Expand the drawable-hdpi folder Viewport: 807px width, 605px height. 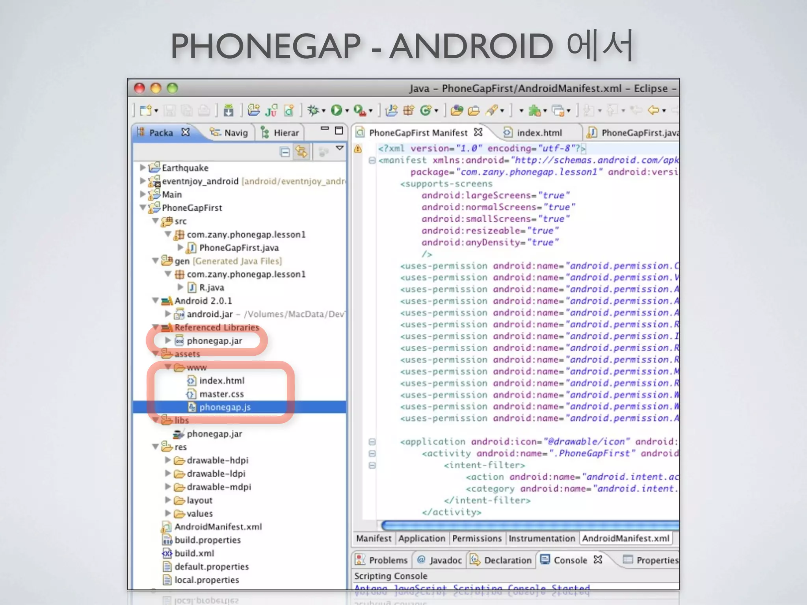(x=168, y=460)
